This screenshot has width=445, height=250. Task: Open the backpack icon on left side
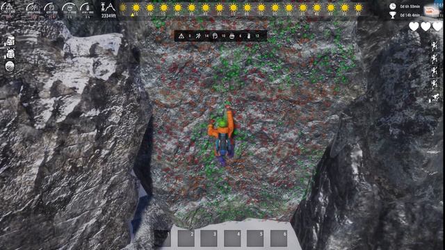click(10, 40)
